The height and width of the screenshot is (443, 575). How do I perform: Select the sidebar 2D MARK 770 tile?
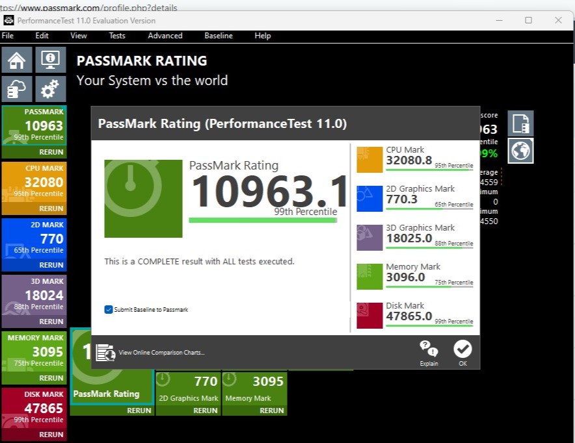coord(34,238)
